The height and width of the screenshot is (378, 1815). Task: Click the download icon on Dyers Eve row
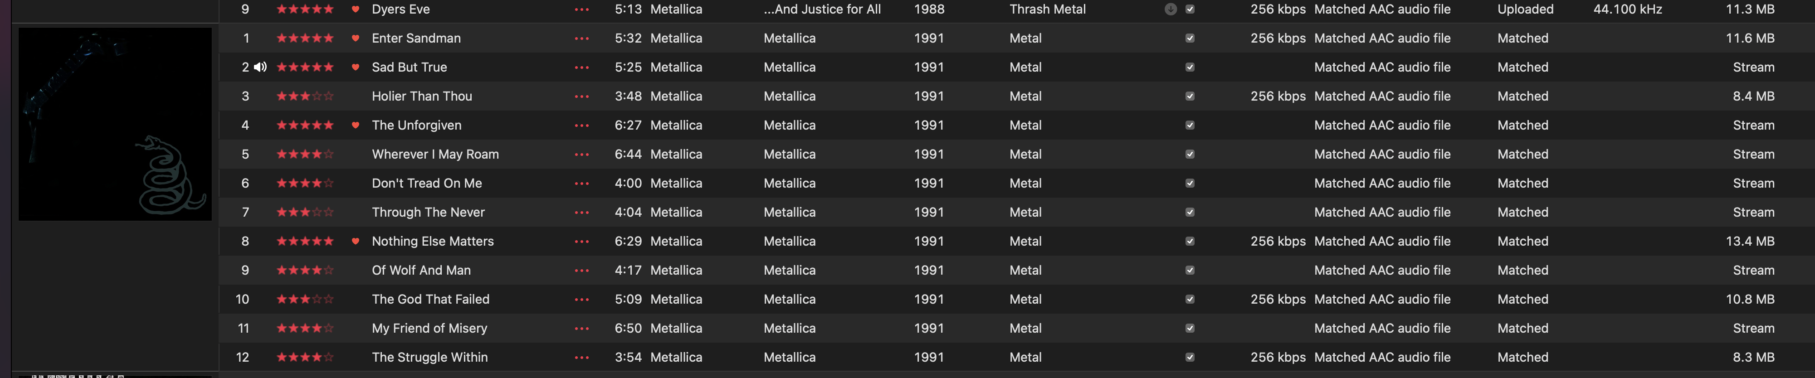pyautogui.click(x=1170, y=9)
